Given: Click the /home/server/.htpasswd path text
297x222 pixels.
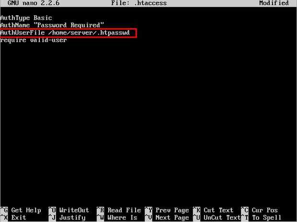Looking at the screenshot, I should pos(89,33).
